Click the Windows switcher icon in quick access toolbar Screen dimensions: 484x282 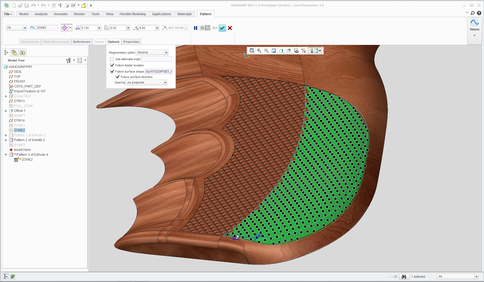pos(73,5)
